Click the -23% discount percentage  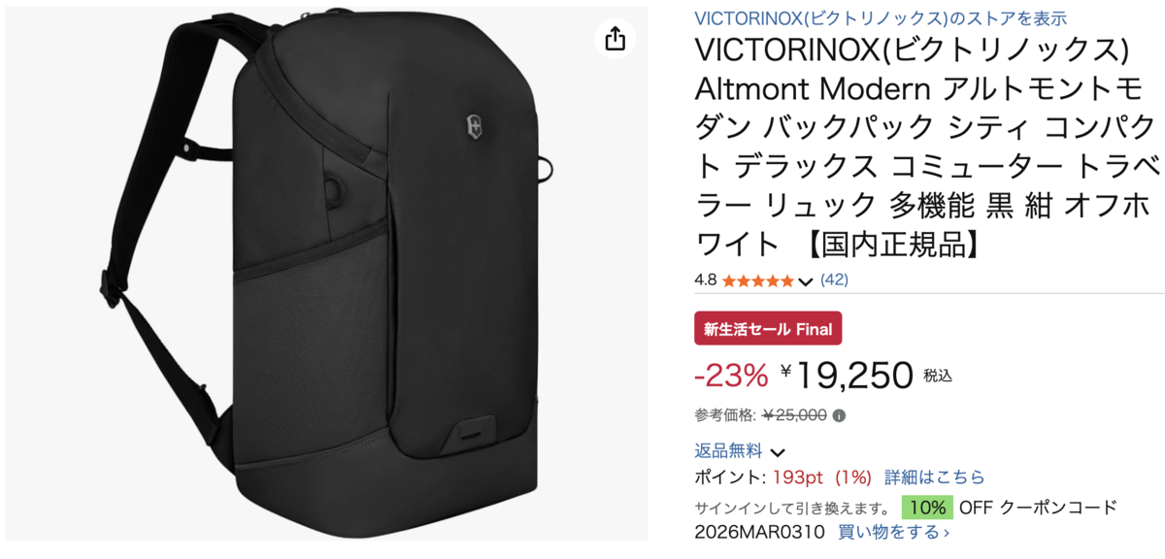[731, 374]
